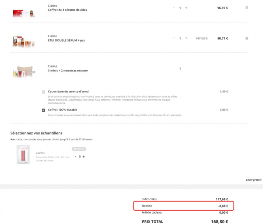
Task: Decrease quantity of Coffret de 4 sérums doubles
Action: pos(174,8)
